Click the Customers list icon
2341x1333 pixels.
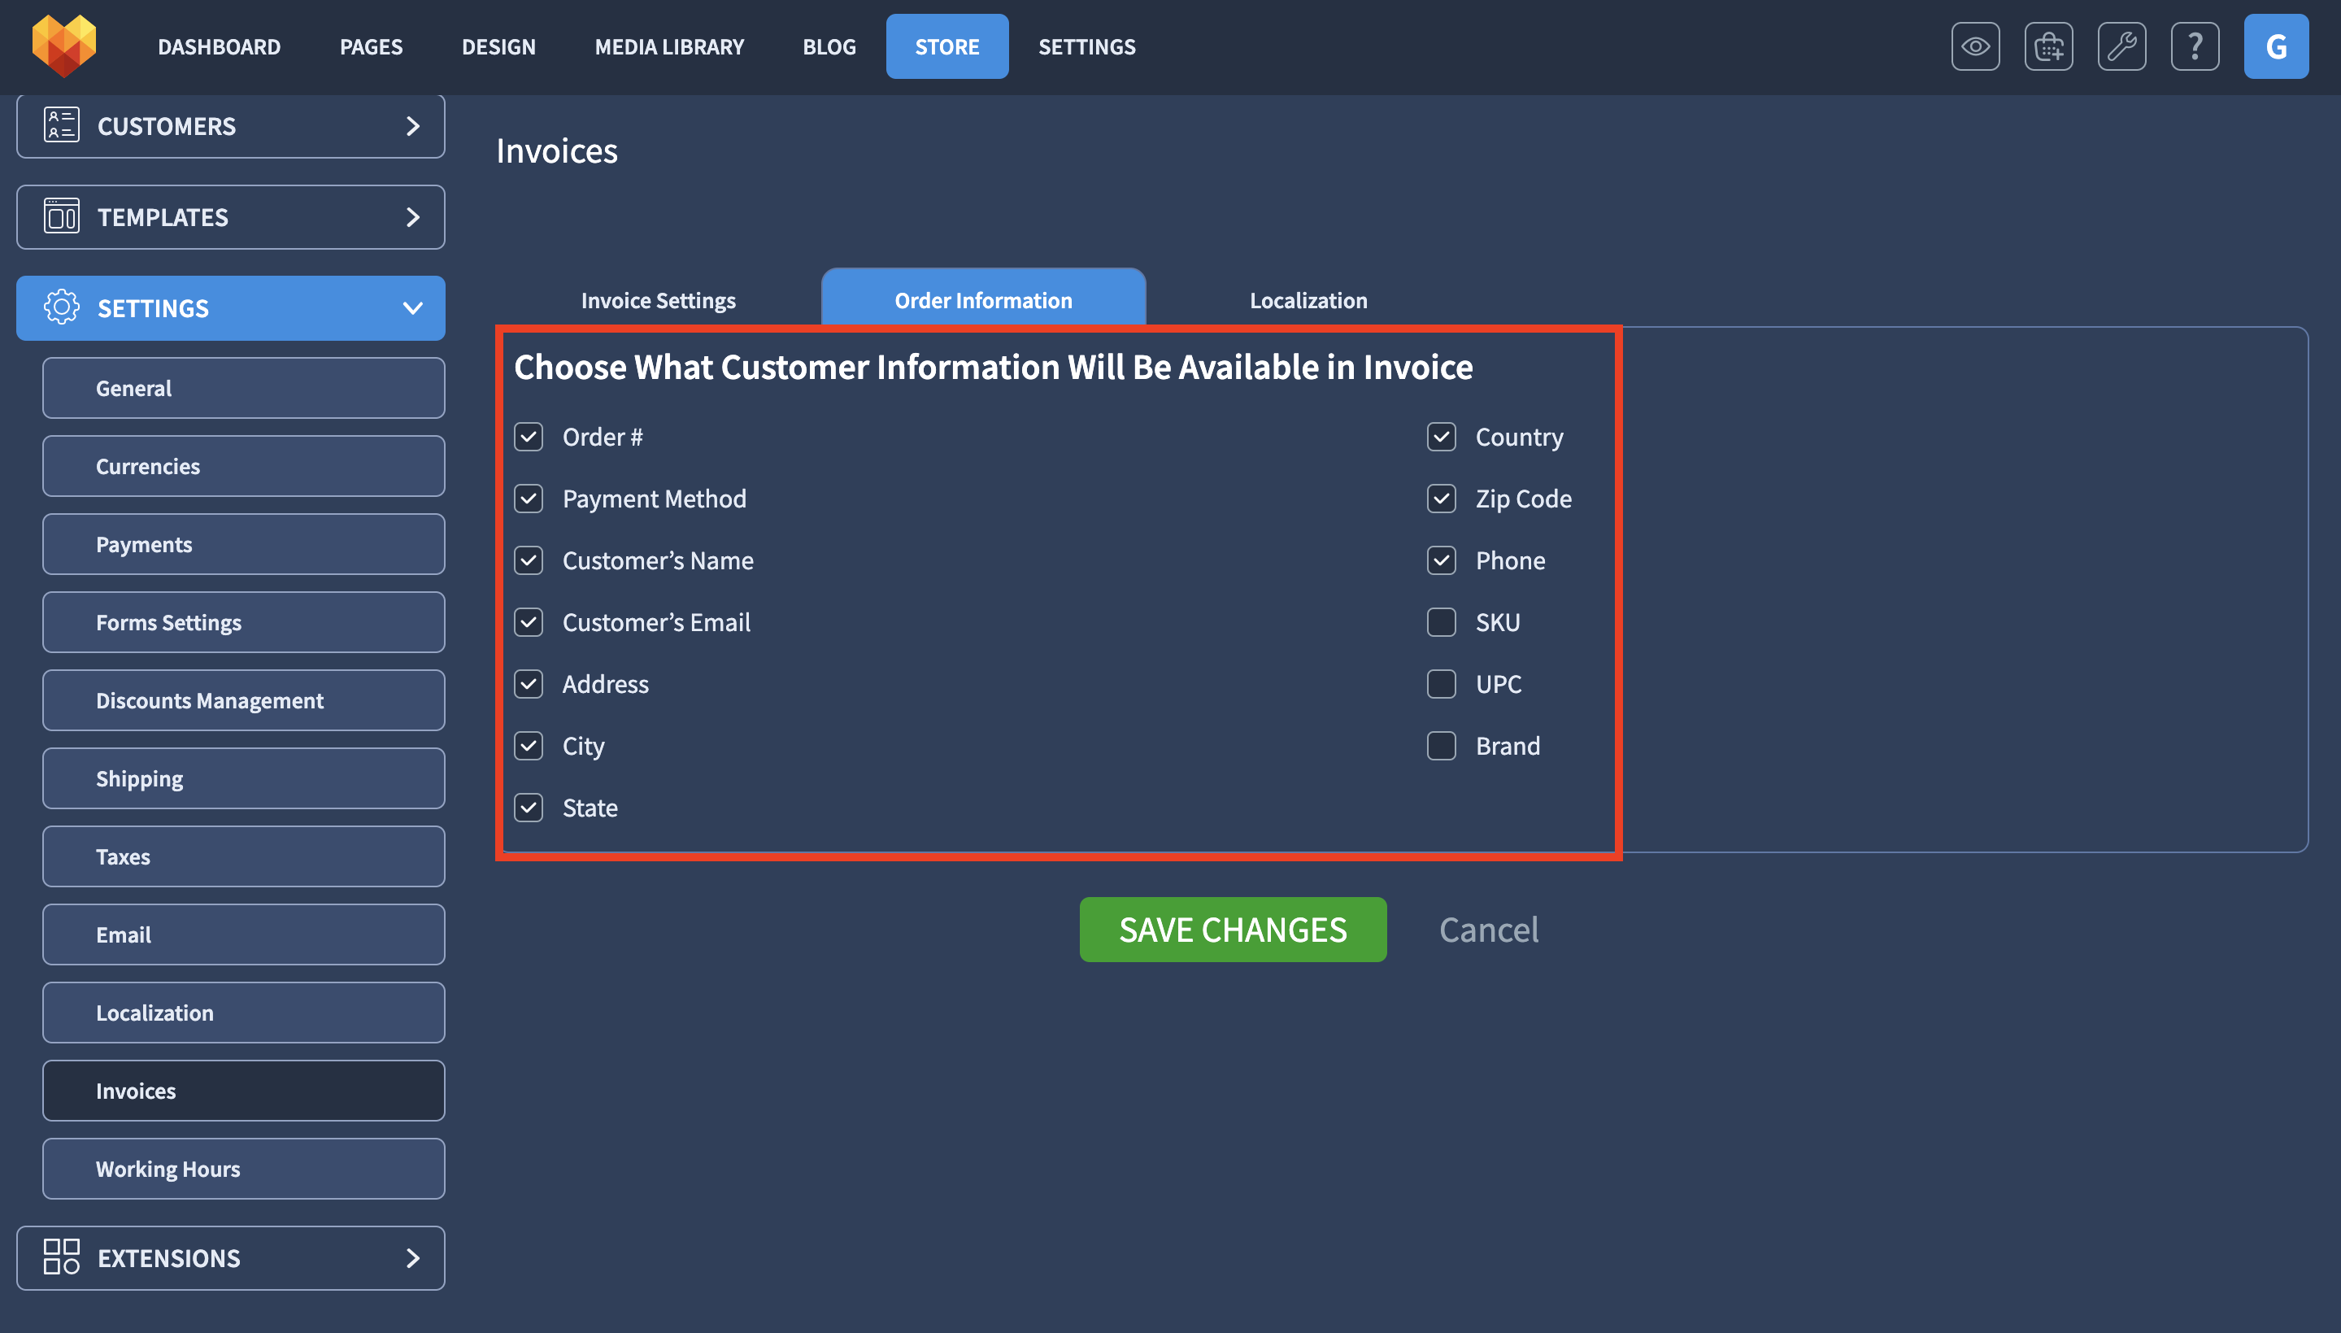61,125
